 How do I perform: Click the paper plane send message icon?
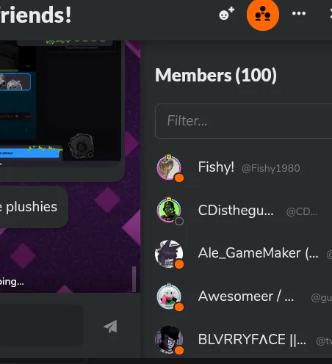coord(110,327)
